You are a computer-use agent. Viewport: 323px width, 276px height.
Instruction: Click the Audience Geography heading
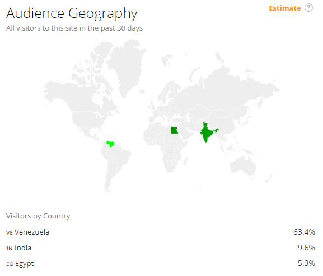point(72,13)
